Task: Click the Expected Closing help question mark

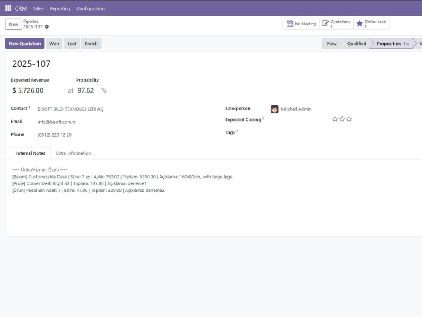Action: (263, 118)
